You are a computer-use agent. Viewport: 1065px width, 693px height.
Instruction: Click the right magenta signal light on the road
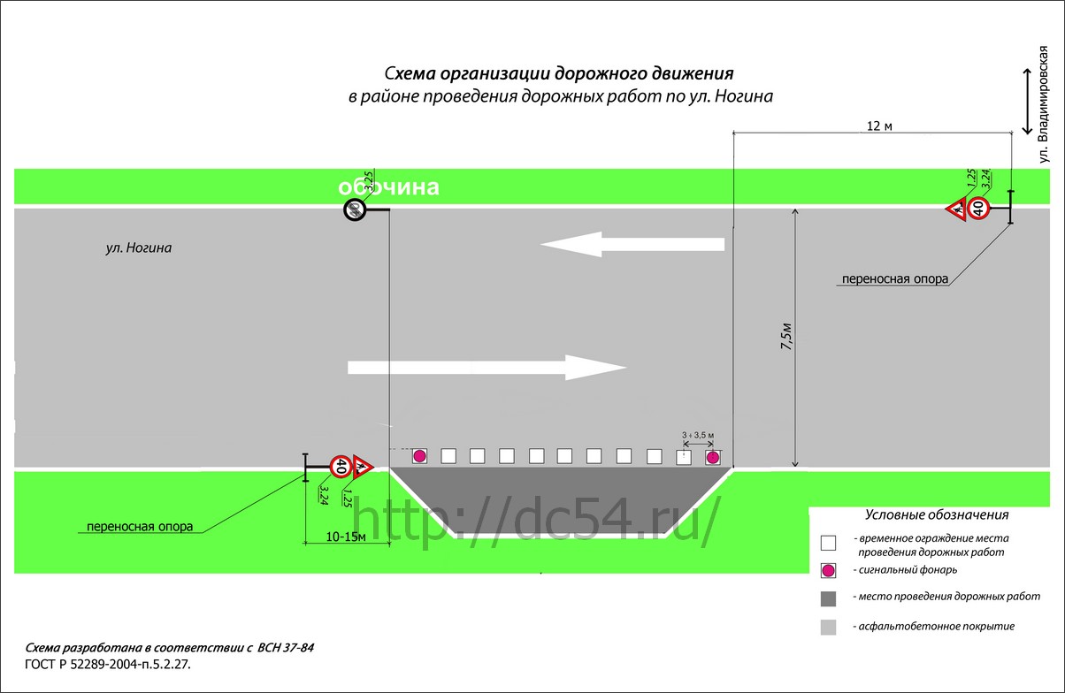(713, 457)
